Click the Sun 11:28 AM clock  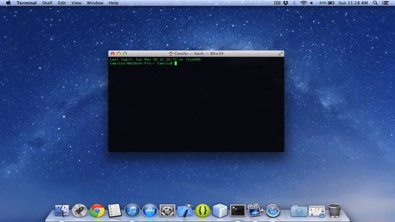[x=353, y=3]
